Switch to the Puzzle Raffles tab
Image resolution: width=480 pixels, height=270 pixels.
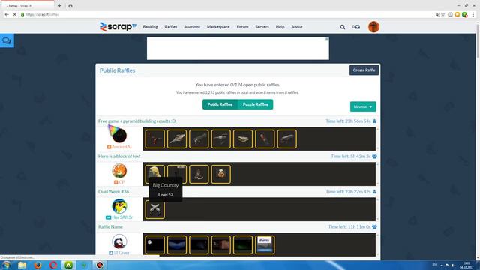(255, 104)
